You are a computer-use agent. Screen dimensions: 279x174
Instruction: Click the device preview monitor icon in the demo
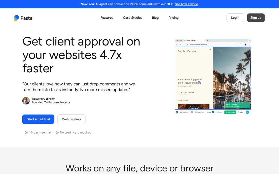click(192, 112)
